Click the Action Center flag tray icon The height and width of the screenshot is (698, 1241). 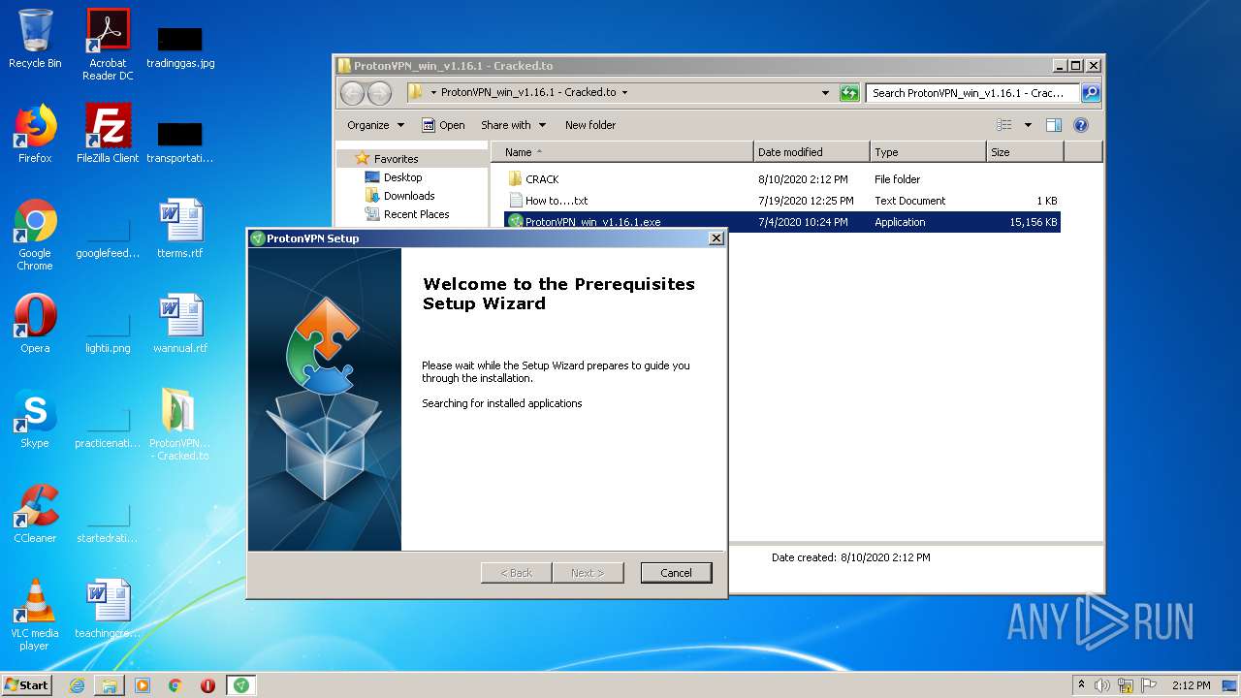coord(1150,685)
